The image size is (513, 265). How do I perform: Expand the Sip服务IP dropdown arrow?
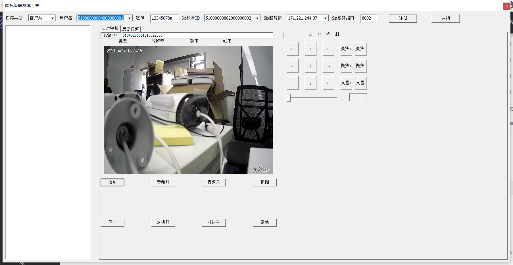pos(326,18)
